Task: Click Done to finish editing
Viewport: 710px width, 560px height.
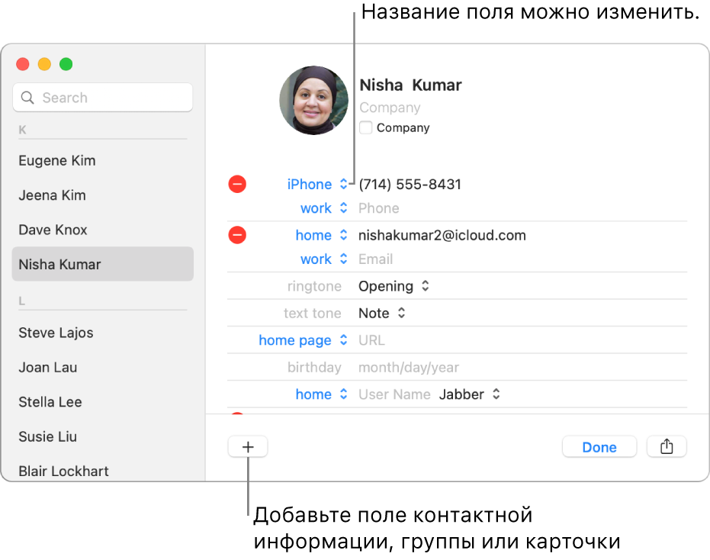Action: [x=599, y=447]
